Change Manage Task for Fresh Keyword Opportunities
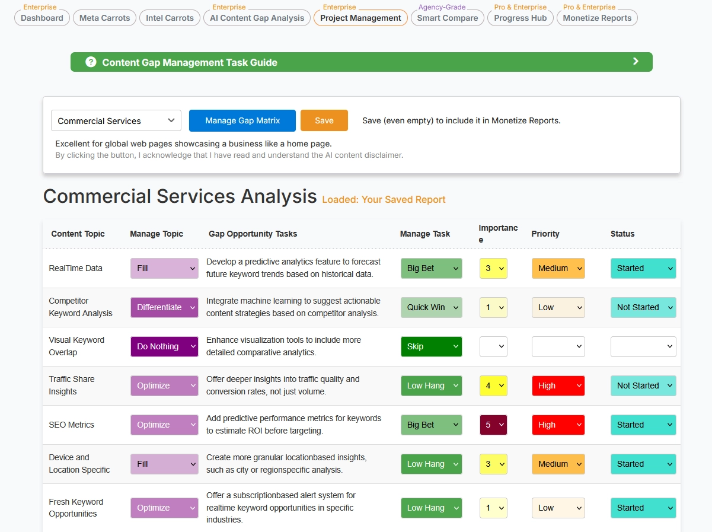712x532 pixels. (x=432, y=508)
